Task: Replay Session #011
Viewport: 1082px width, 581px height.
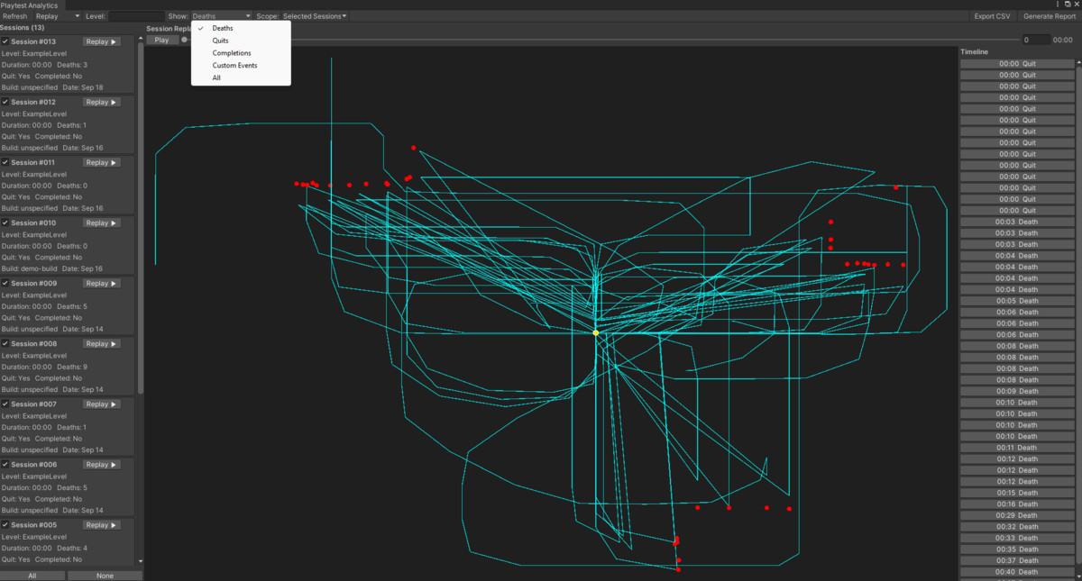Action: click(x=101, y=162)
